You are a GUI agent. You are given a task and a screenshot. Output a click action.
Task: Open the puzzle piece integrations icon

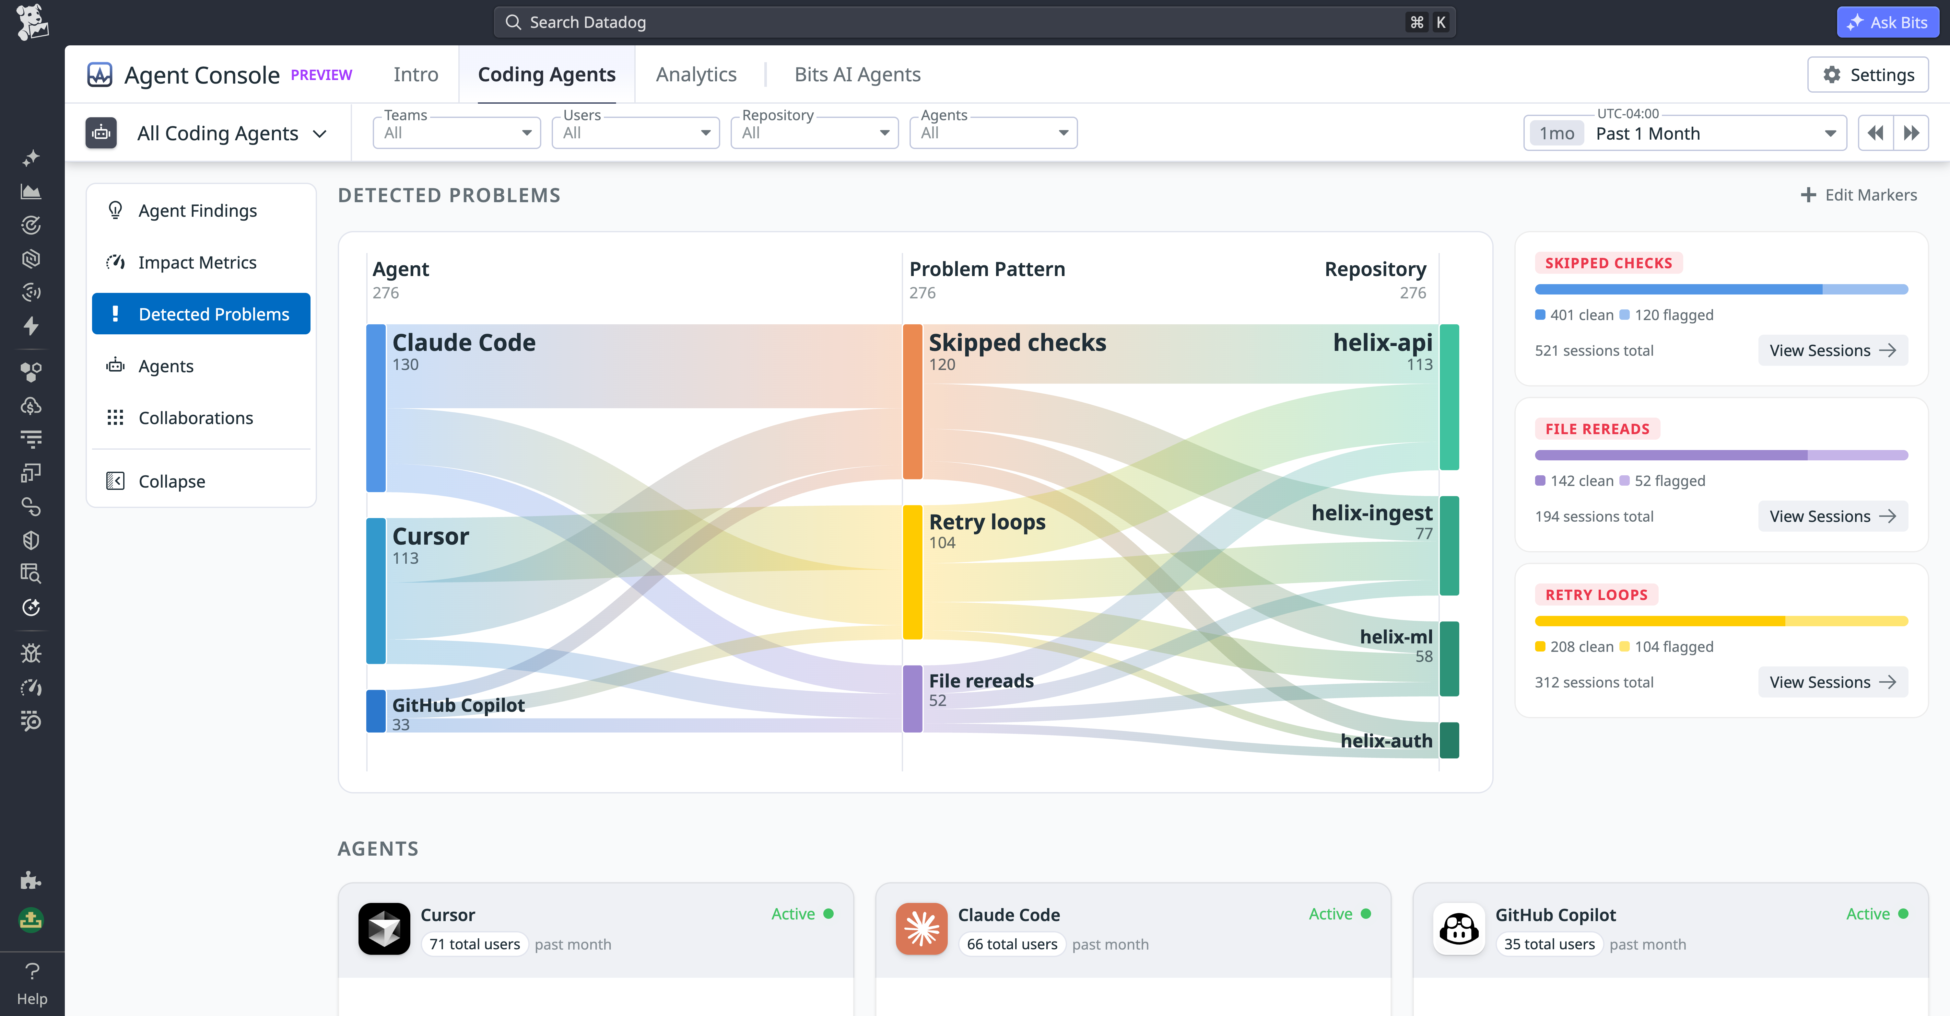click(x=31, y=880)
